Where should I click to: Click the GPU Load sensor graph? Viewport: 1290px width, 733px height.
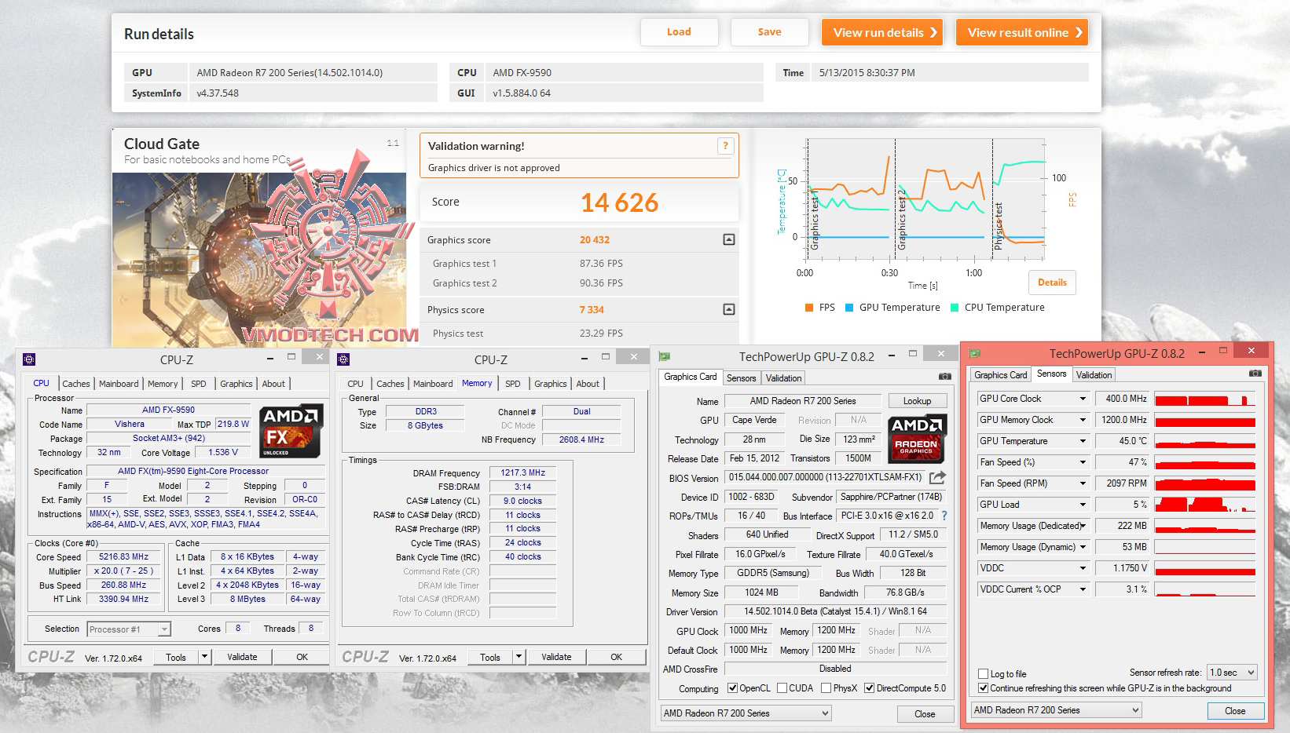(x=1205, y=505)
